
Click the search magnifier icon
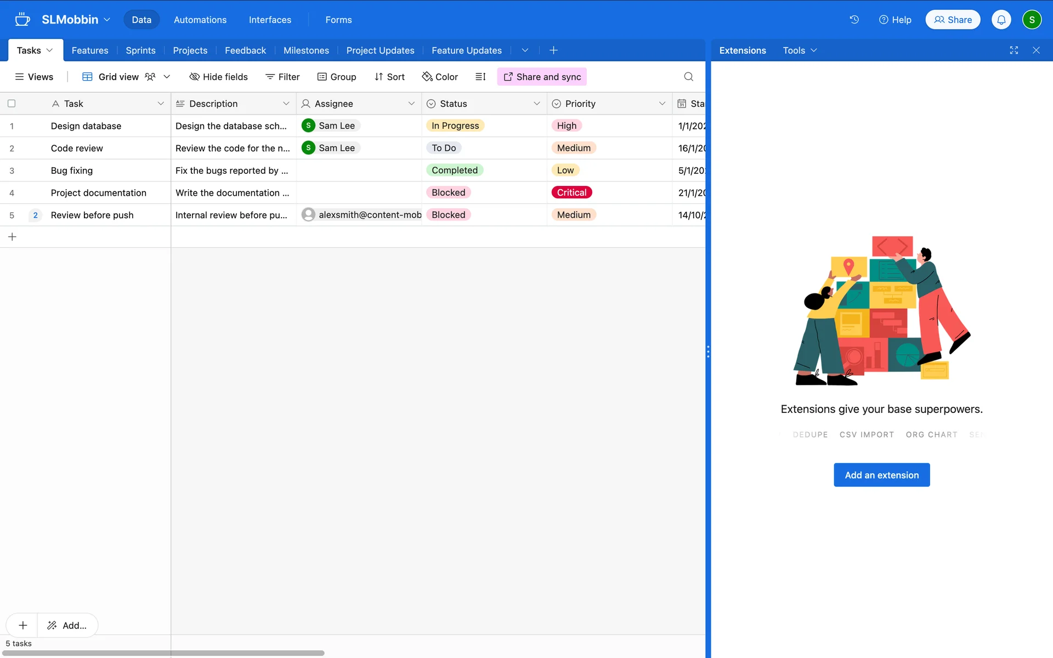(x=688, y=77)
